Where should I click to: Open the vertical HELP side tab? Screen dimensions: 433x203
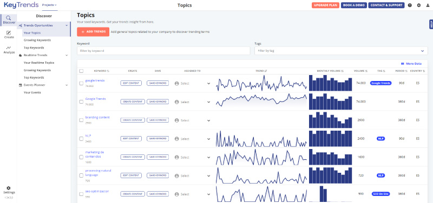tap(431, 24)
